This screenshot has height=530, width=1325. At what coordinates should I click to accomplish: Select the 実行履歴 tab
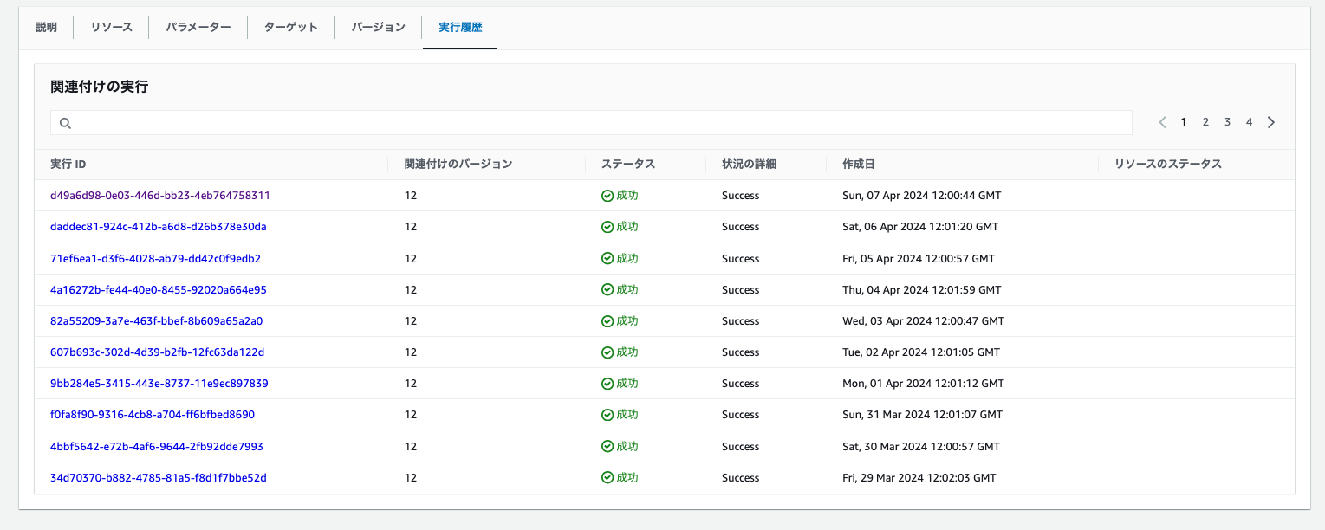tap(460, 27)
